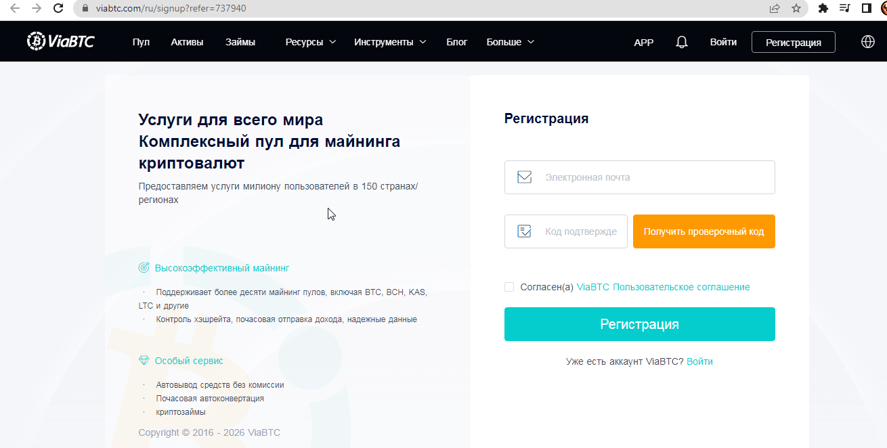Image resolution: width=887 pixels, height=448 pixels.
Task: Open the notifications bell icon
Action: point(682,42)
